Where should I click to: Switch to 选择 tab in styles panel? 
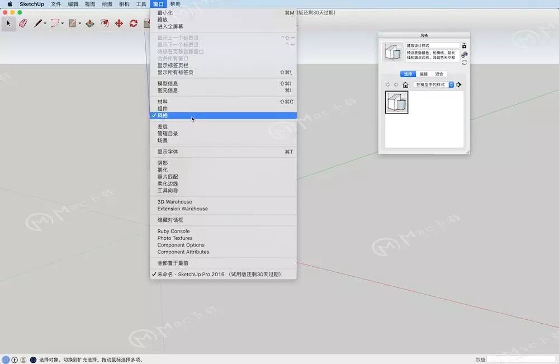tap(408, 74)
